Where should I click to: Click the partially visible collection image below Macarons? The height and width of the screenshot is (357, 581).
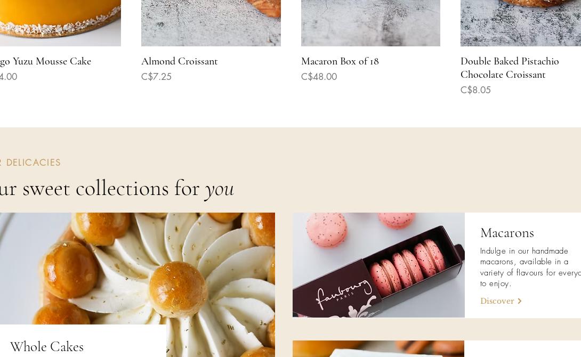point(378,348)
